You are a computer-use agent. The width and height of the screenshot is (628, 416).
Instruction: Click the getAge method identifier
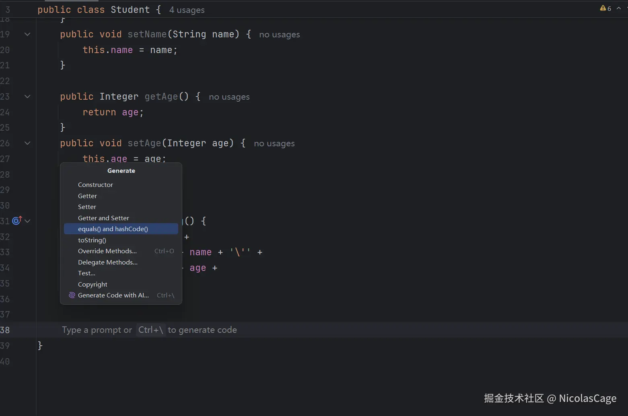pos(161,96)
